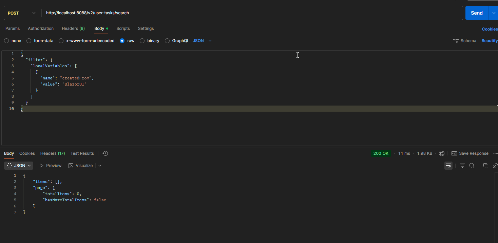The image size is (498, 243).
Task: Click the Beautify link
Action: click(x=489, y=41)
